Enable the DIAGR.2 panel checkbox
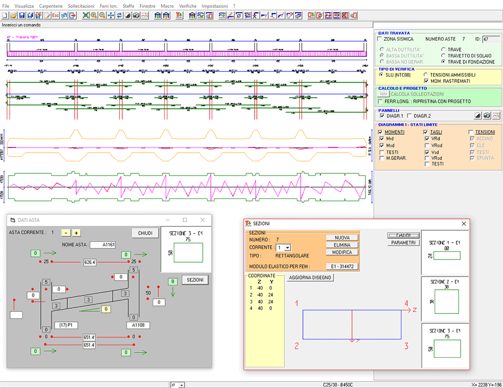 [409, 116]
